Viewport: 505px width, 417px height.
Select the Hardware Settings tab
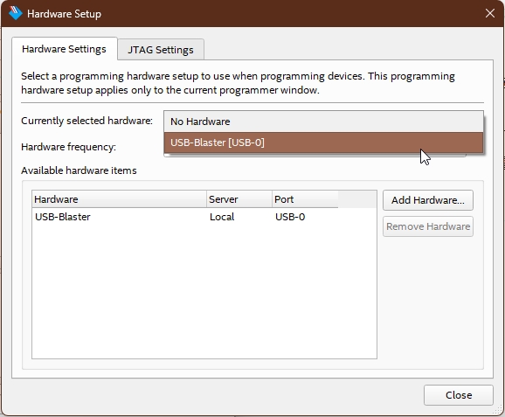coord(64,49)
